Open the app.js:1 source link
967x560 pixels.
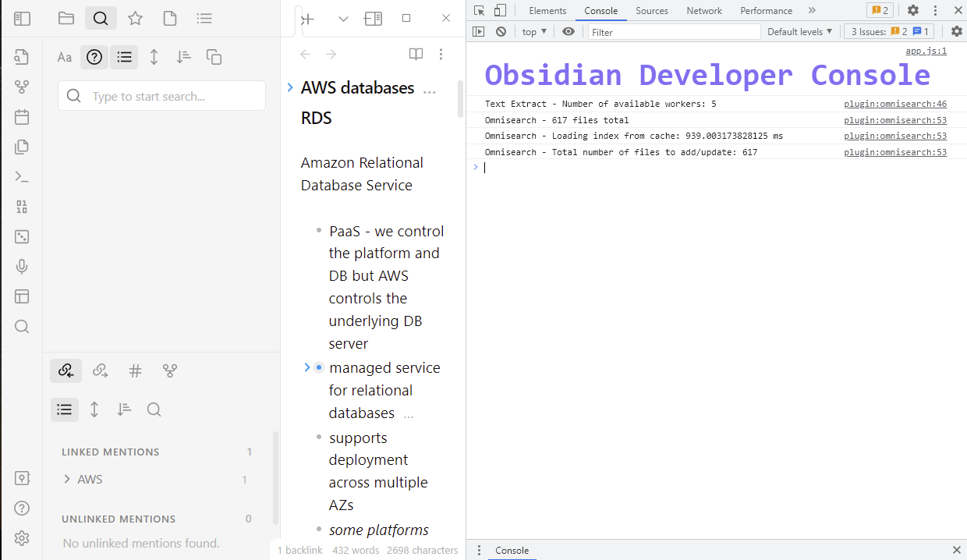(x=926, y=51)
